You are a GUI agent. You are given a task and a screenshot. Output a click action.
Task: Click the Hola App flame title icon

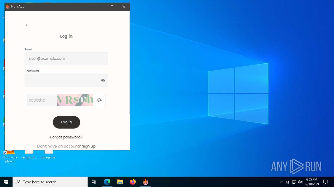[x=8, y=7]
